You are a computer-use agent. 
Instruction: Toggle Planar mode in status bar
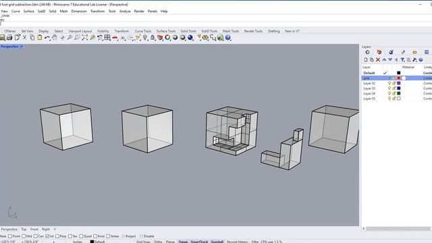[170, 242]
